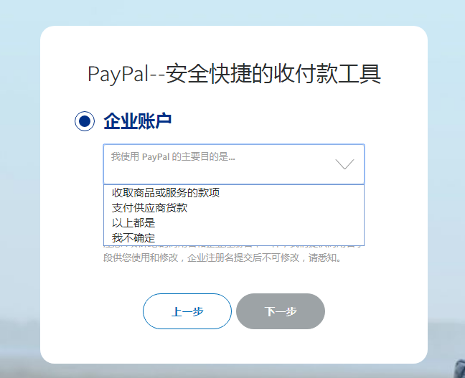The width and height of the screenshot is (465, 378).
Task: Click the dark object at the page's bottom-right corner
Action: [461, 368]
